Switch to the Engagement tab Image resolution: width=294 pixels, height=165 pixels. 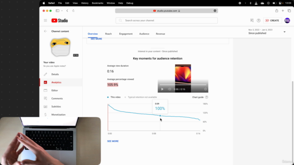pyautogui.click(x=126, y=34)
